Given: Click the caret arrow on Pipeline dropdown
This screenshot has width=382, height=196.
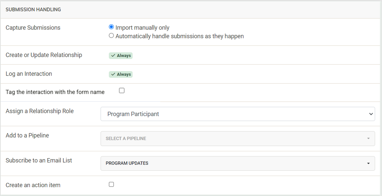Looking at the screenshot, I should (368, 139).
